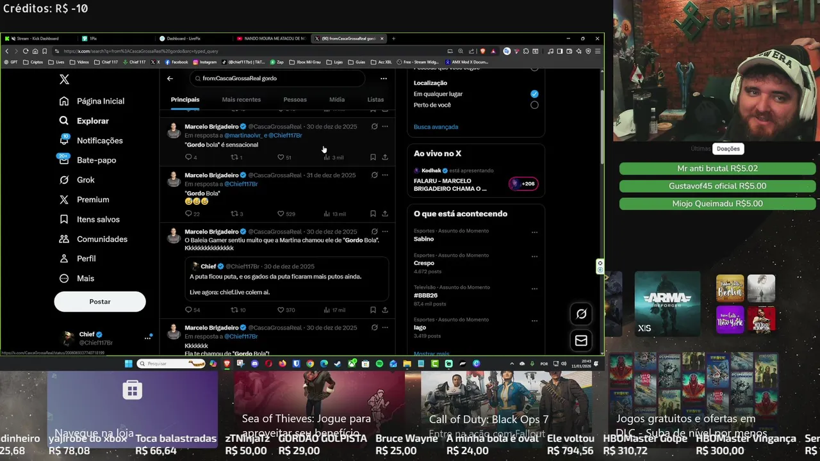Screen dimensions: 820x461
Task: Open Notificações in the sidebar
Action: [91, 140]
